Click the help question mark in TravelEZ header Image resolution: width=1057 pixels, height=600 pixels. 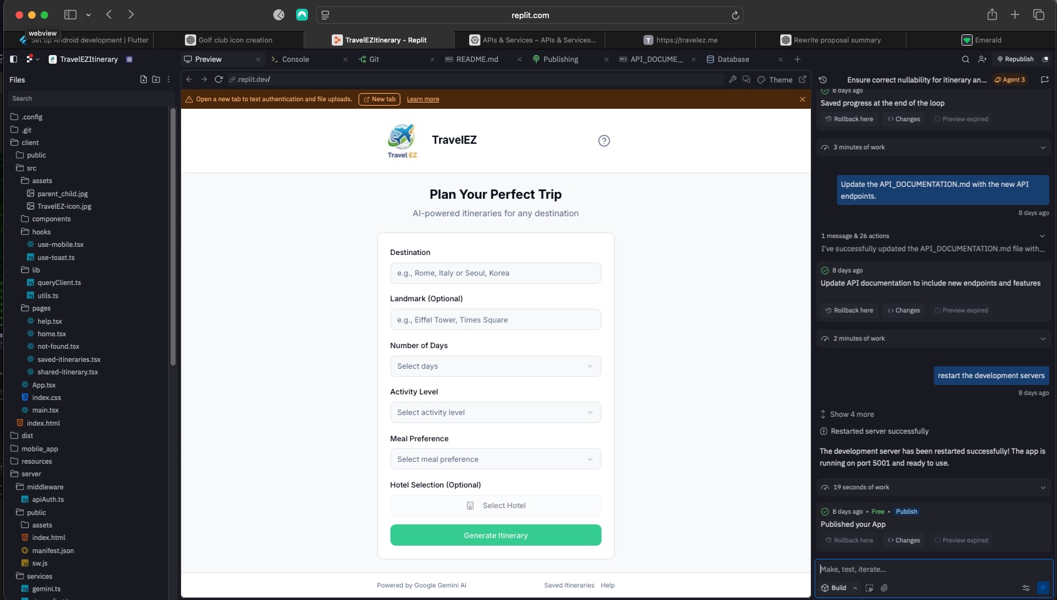[x=603, y=141]
